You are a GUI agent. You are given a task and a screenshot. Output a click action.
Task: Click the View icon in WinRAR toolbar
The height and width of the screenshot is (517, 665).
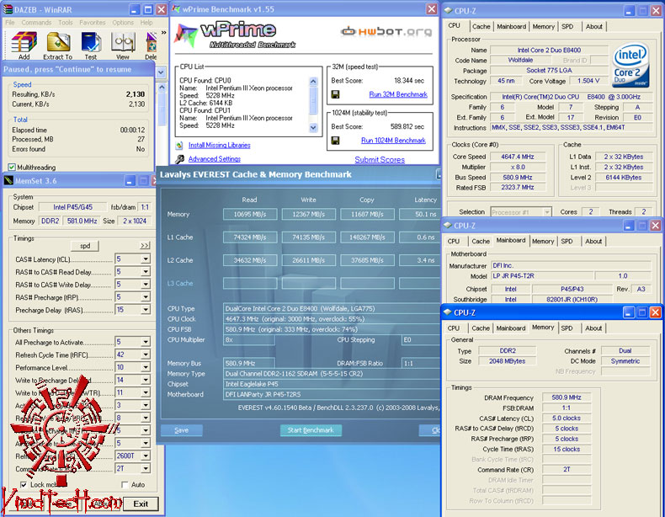(x=123, y=42)
